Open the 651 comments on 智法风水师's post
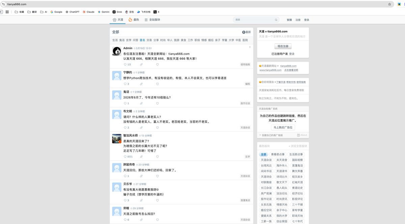The height and width of the screenshot is (224, 405). (x=128, y=157)
